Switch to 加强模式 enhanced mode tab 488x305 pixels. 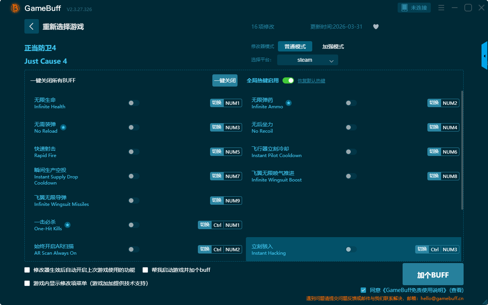tap(333, 47)
